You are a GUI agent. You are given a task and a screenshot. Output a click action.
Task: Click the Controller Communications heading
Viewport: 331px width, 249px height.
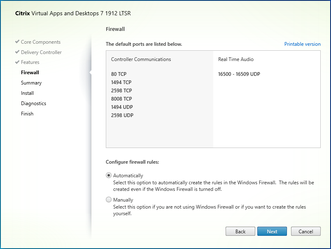tap(141, 59)
